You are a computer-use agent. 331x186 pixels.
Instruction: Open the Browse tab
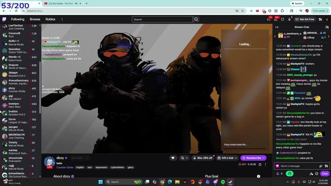point(35,19)
